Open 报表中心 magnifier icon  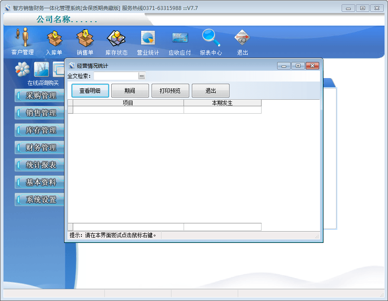(x=211, y=39)
